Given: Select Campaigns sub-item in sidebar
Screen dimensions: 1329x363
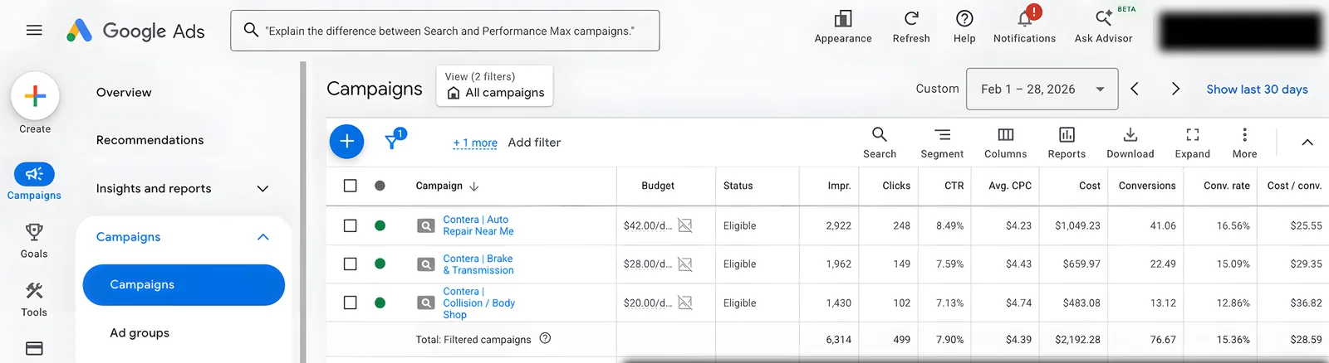Looking at the screenshot, I should point(184,285).
